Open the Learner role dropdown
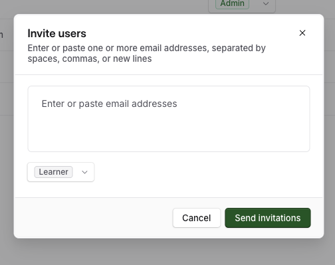Viewport: 335px width, 265px height. click(60, 172)
